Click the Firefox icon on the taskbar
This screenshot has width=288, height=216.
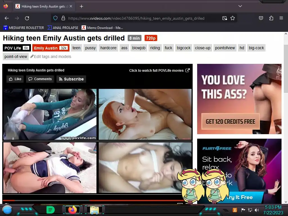pos(72,210)
